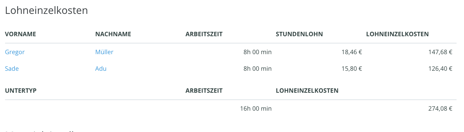Select the 18,46 € hourly wage cell
464x132 pixels.
[352, 52]
